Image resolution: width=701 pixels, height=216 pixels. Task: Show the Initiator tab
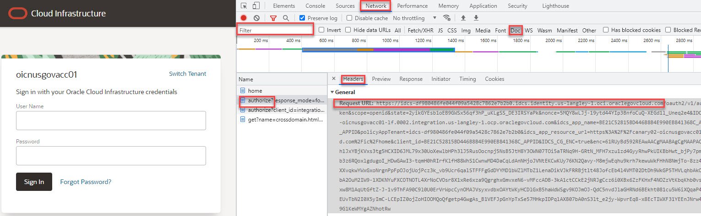tap(441, 79)
